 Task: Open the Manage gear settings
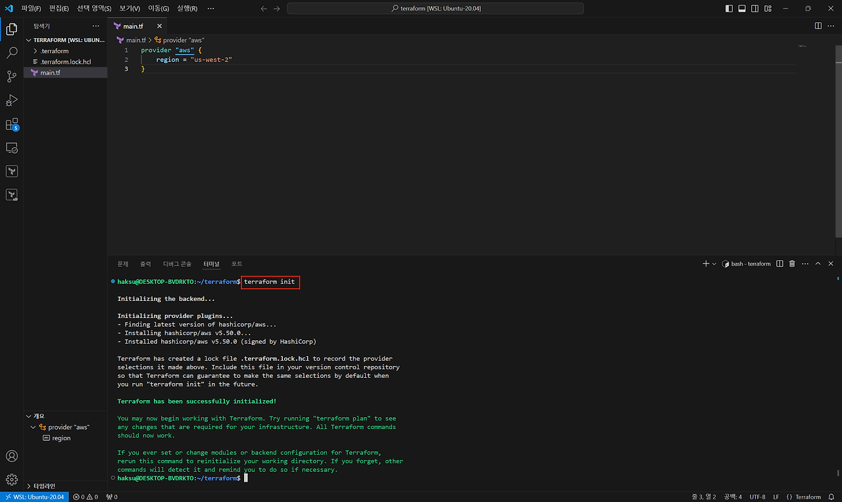pos(12,480)
